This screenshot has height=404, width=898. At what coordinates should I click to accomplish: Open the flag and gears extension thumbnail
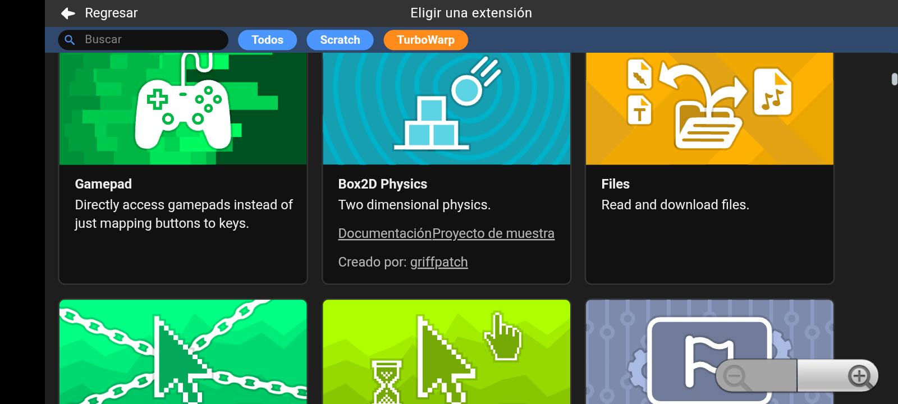click(709, 352)
